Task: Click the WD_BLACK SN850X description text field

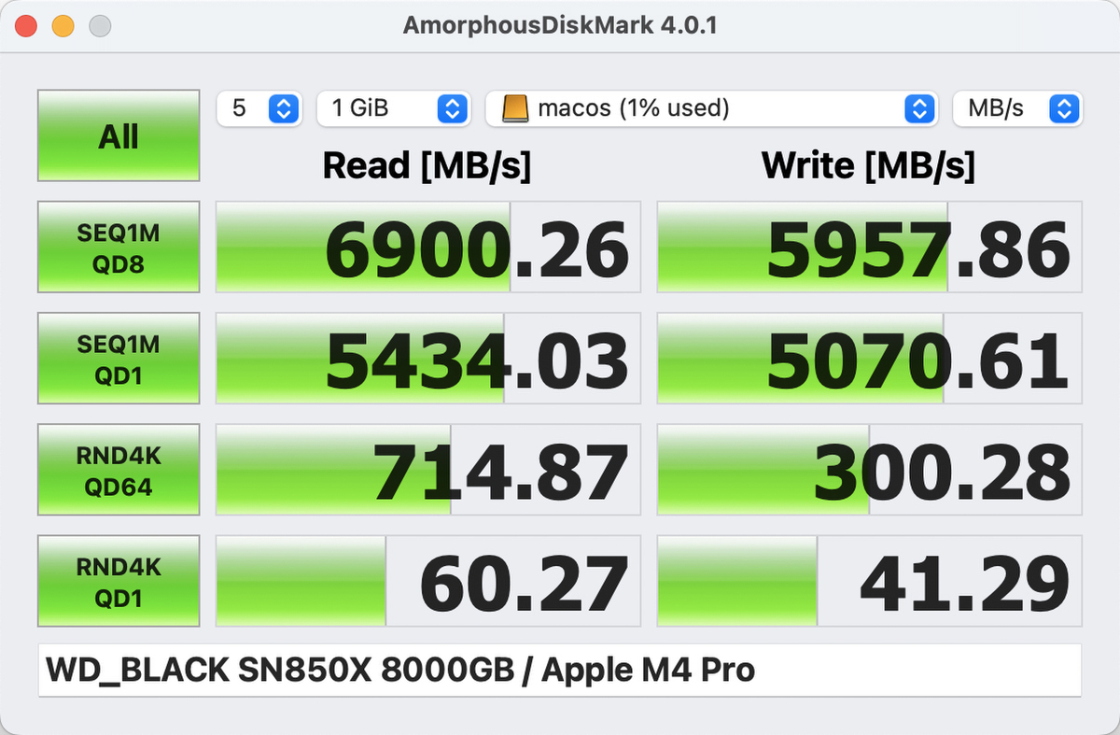Action: (560, 670)
